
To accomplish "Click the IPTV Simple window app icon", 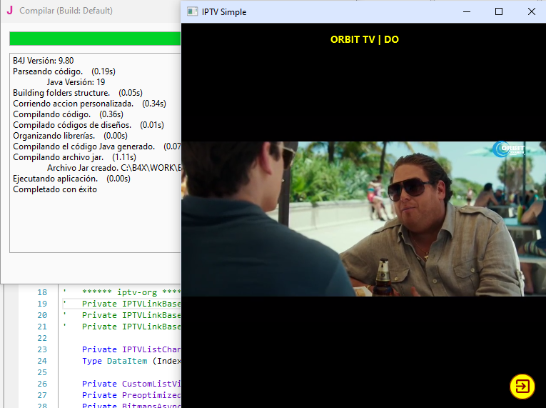I will (192, 12).
